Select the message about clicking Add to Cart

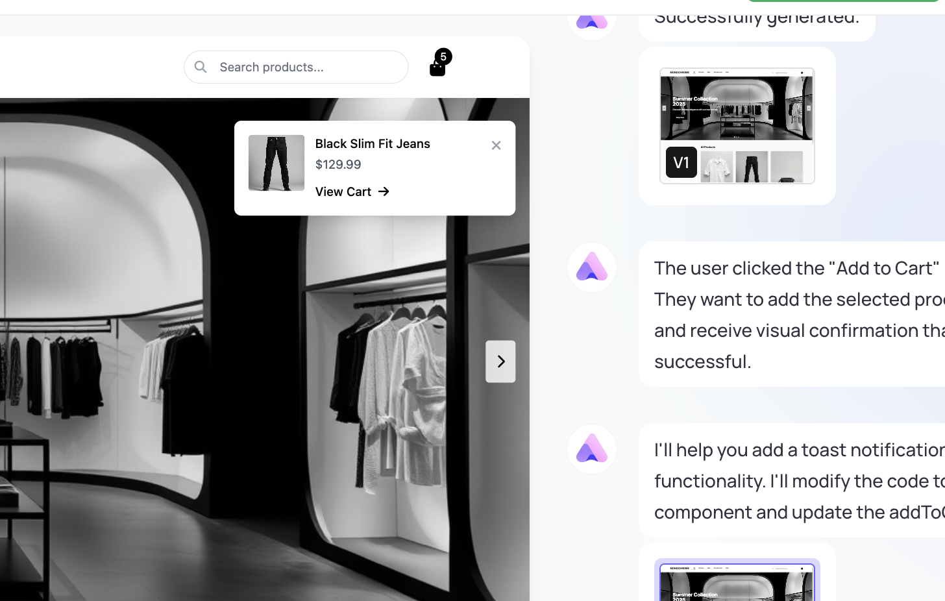pyautogui.click(x=792, y=314)
